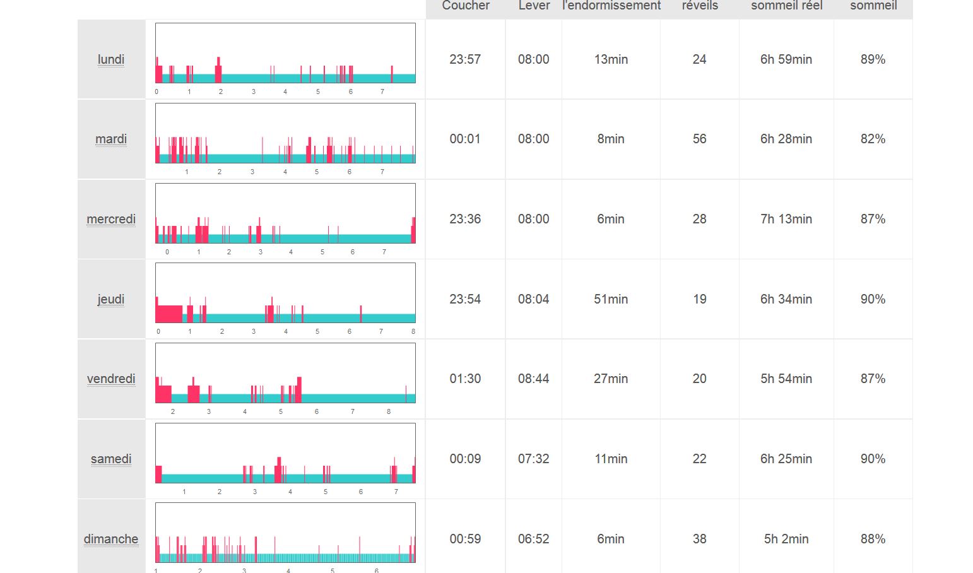The image size is (973, 573).
Task: Click dimanche awakenings count 38
Action: coord(699,539)
